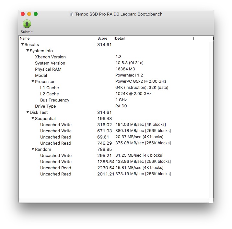The height and width of the screenshot is (229, 232).
Task: Click the Xbench version value 1.3
Action: pyautogui.click(x=118, y=57)
